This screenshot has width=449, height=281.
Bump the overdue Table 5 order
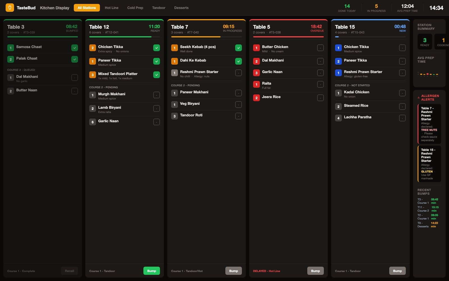(315, 271)
